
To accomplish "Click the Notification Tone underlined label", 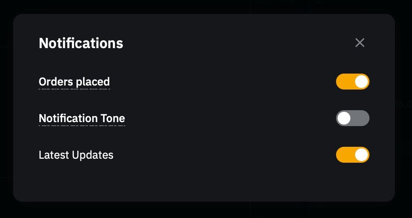I will point(82,118).
